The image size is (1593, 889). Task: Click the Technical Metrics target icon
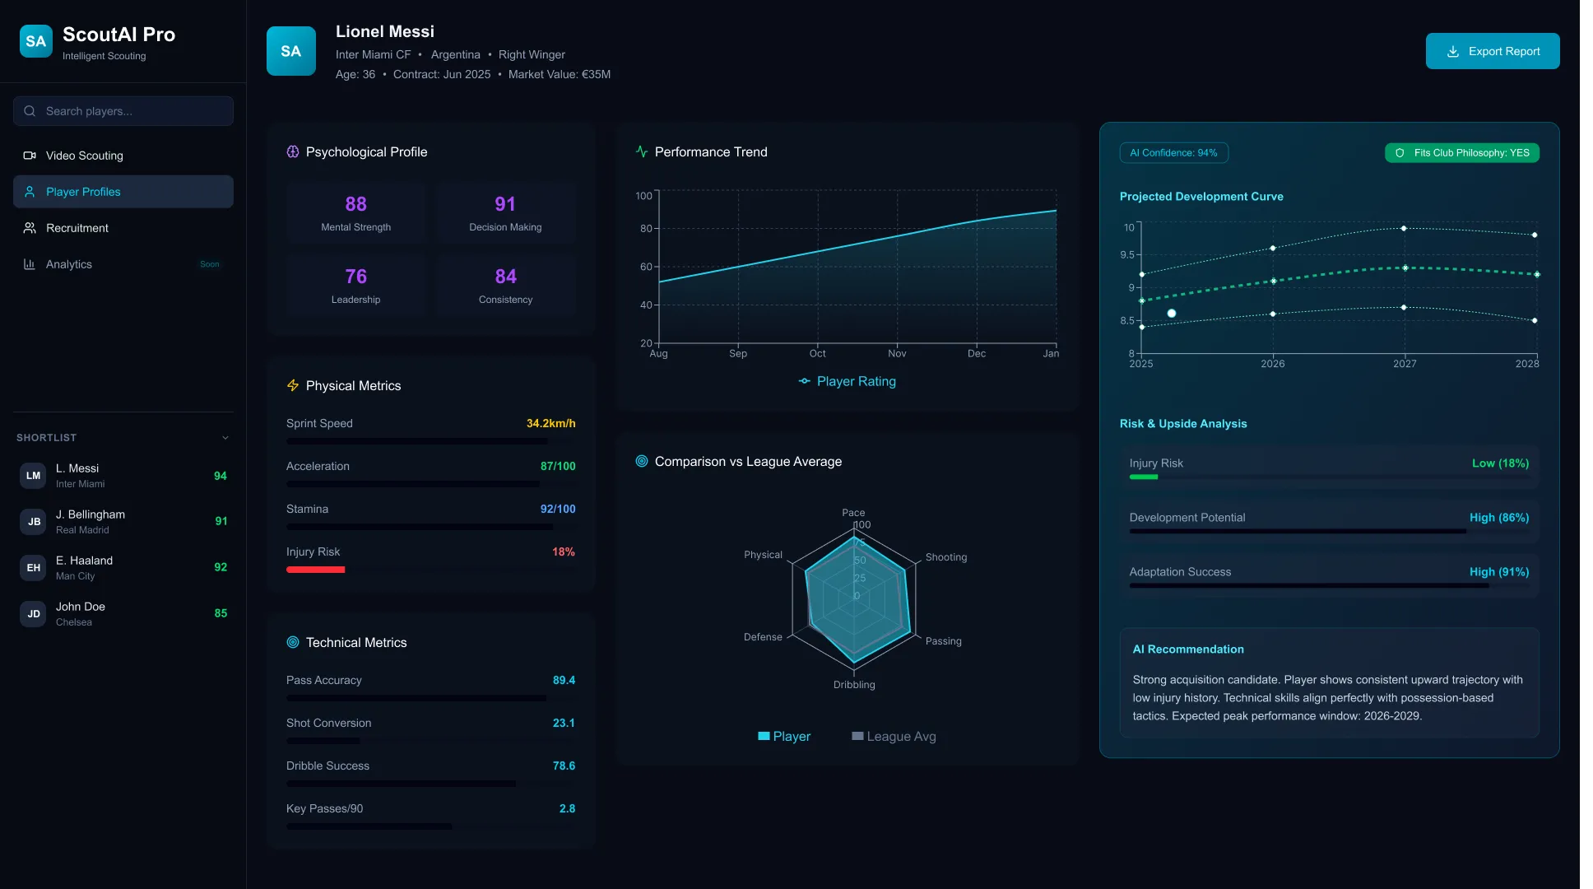[x=293, y=642]
